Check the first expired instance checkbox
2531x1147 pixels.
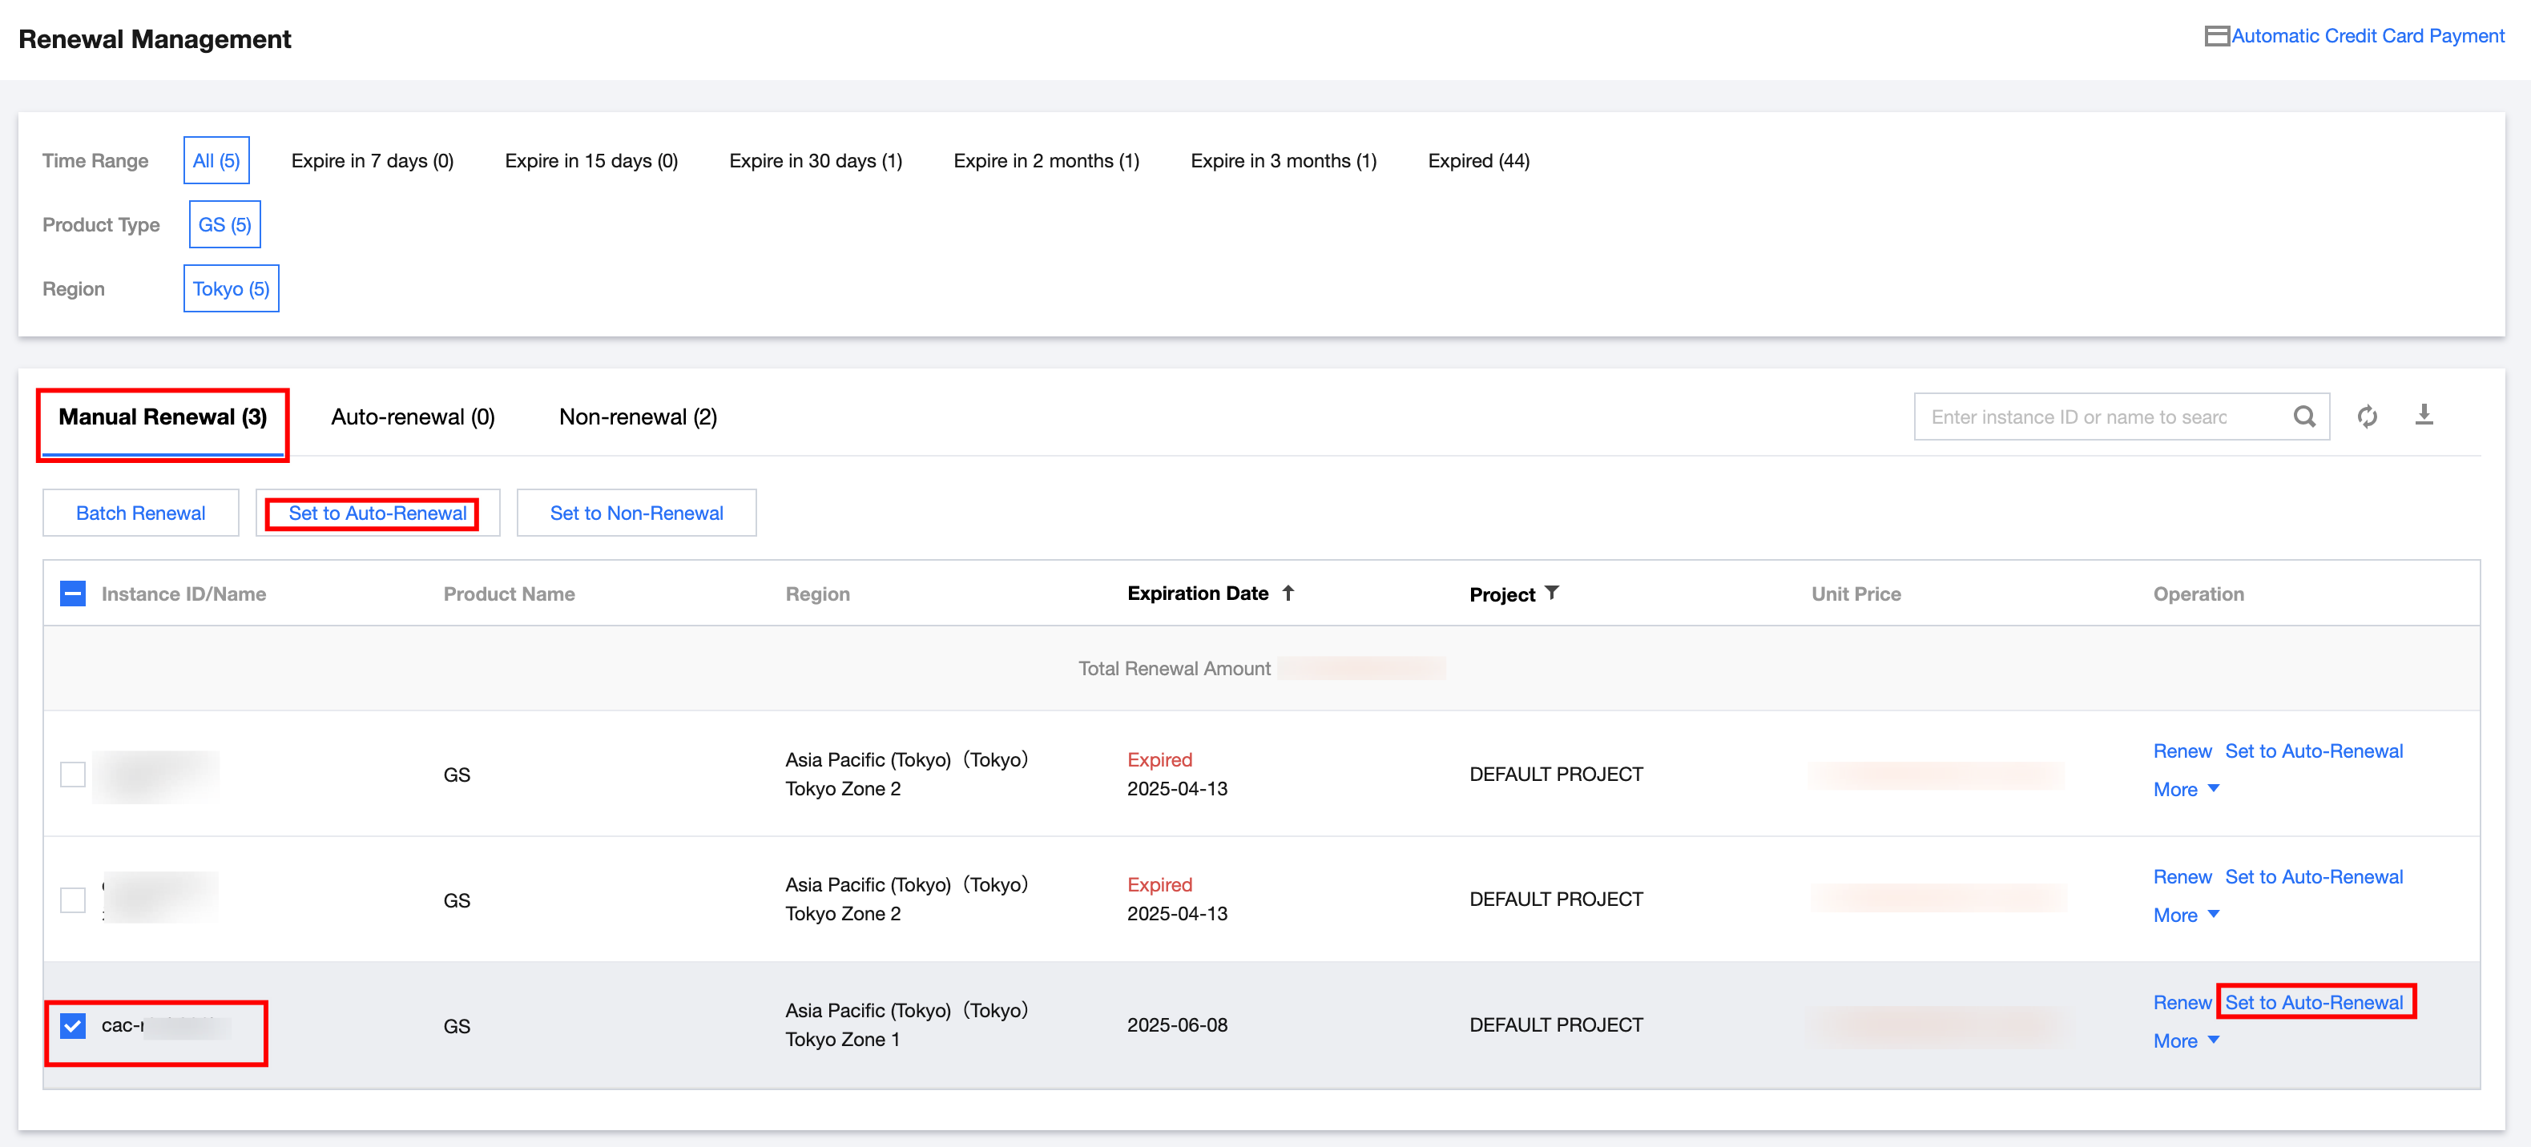(73, 775)
